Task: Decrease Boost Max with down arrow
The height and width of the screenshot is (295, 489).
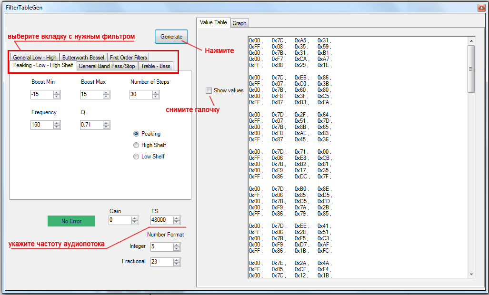Action: click(106, 97)
